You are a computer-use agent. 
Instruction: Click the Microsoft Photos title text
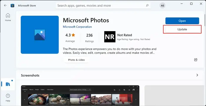point(86,20)
